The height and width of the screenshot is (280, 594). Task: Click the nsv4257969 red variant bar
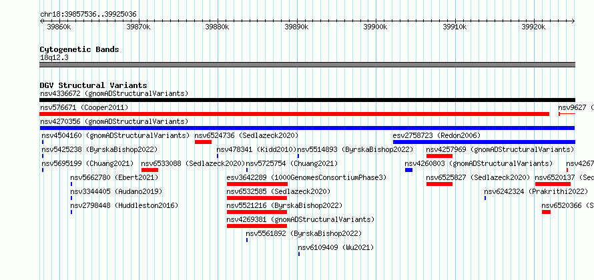pos(439,156)
